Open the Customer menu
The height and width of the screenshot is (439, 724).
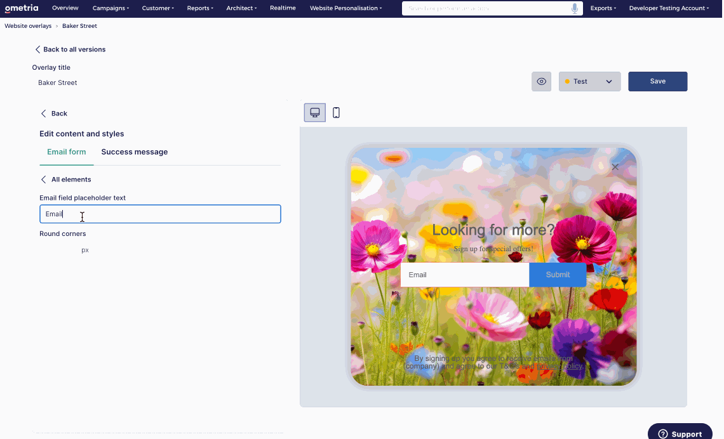[158, 8]
